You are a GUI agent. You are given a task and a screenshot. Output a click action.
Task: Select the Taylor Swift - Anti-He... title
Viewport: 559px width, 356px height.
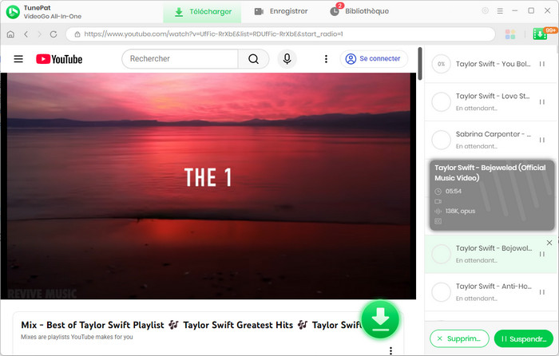click(x=494, y=287)
